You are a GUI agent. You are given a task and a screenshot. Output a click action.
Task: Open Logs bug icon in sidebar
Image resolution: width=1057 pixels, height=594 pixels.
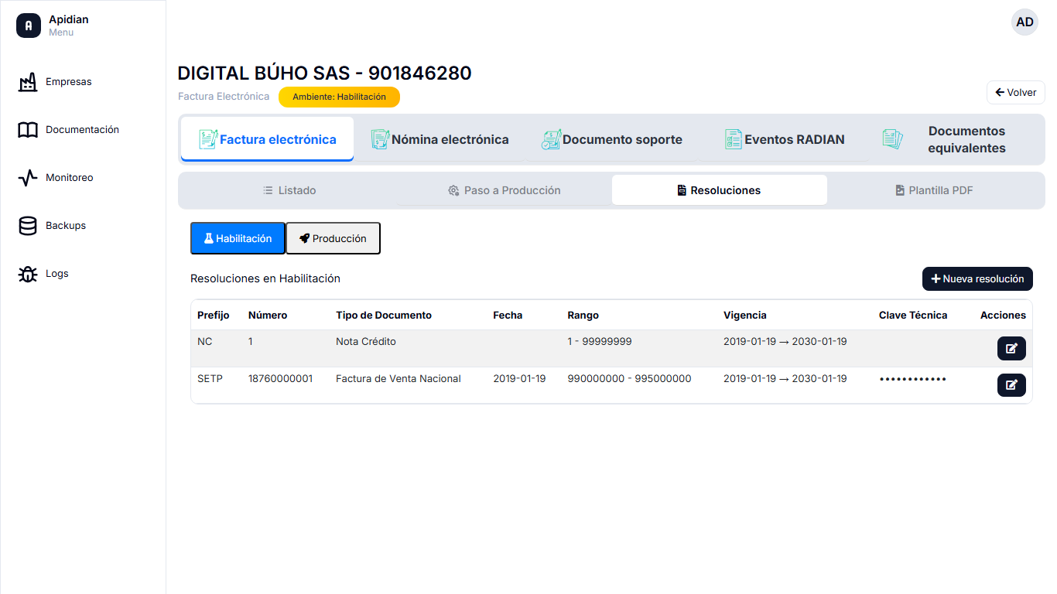[28, 274]
